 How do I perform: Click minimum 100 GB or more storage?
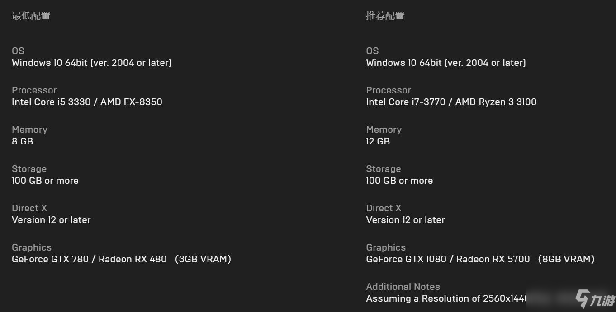(45, 181)
